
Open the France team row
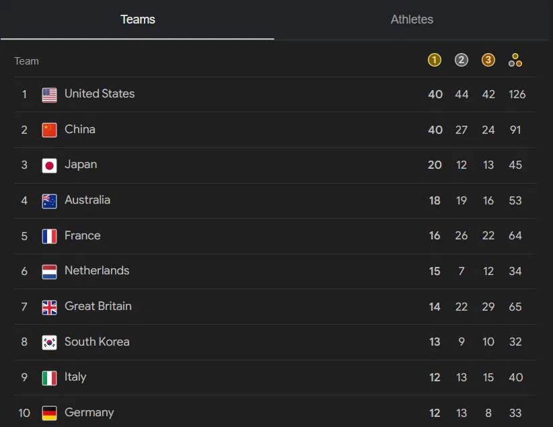click(x=274, y=236)
